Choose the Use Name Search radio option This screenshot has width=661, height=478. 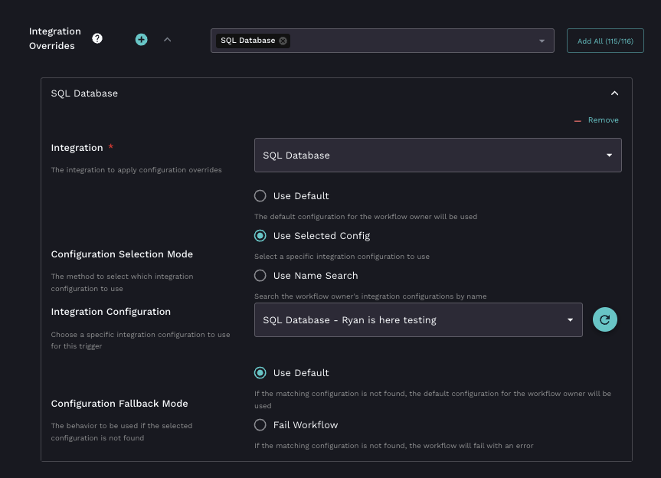[260, 275]
